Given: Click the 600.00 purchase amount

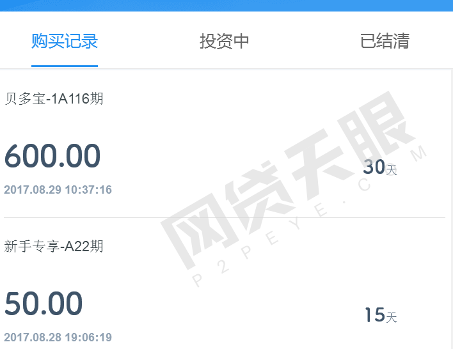Looking at the screenshot, I should click(x=52, y=156).
